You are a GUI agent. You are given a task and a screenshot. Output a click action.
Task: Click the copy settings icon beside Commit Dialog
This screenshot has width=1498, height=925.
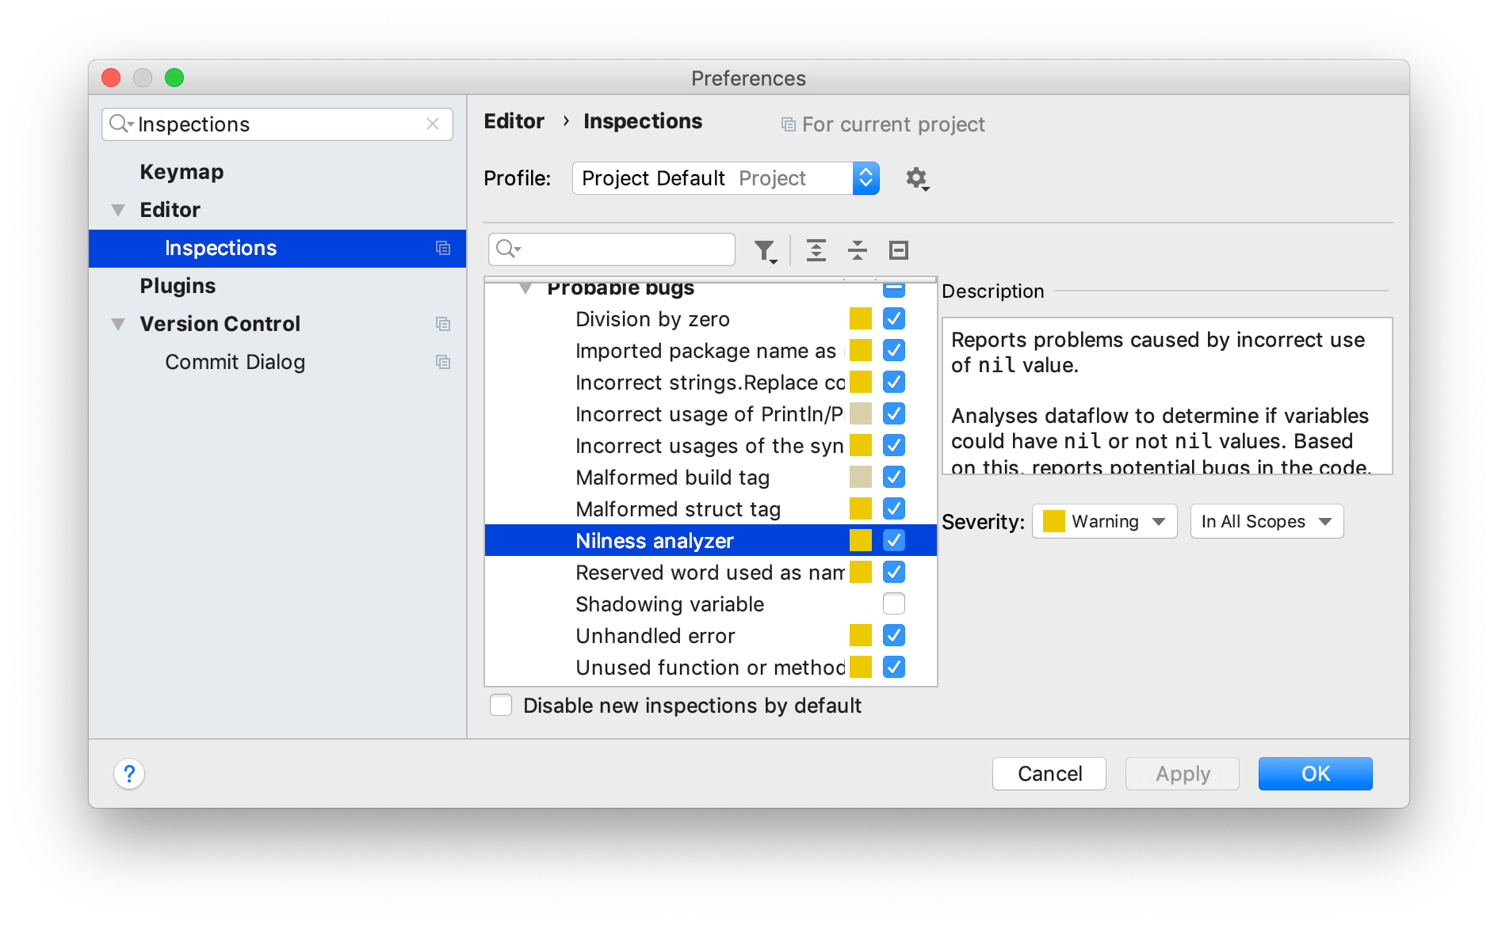[x=443, y=362]
